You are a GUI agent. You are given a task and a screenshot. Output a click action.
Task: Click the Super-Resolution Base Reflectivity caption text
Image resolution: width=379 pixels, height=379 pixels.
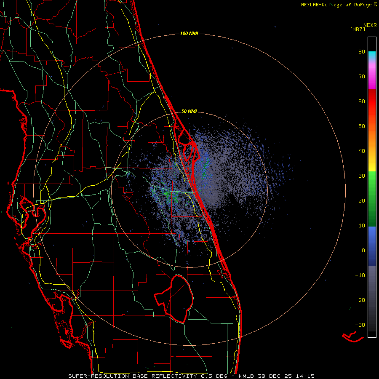(x=132, y=376)
